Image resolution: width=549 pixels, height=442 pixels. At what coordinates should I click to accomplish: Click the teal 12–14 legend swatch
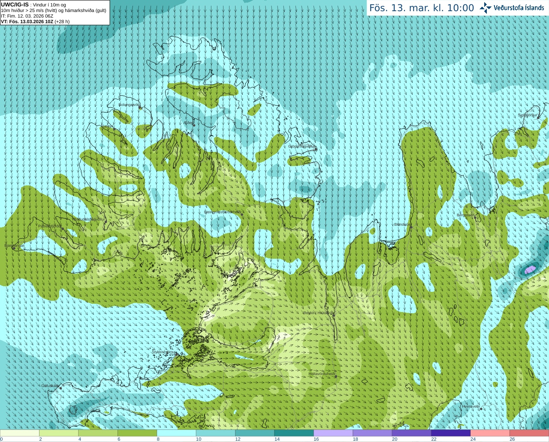coord(255,433)
